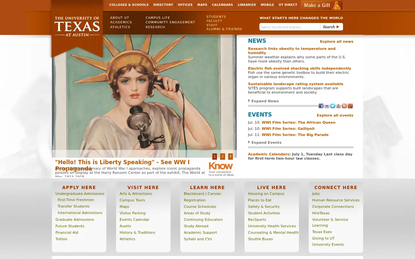Open the Alumni & Friends audience link

point(224,29)
